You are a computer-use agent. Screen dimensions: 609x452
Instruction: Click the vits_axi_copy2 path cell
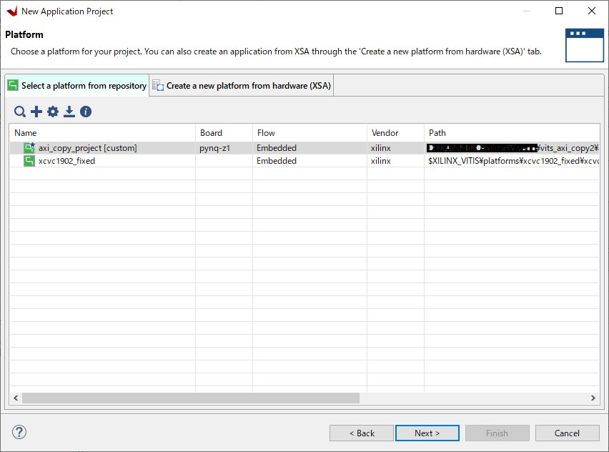click(x=512, y=148)
